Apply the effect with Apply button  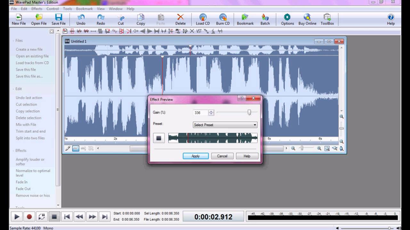(x=195, y=156)
